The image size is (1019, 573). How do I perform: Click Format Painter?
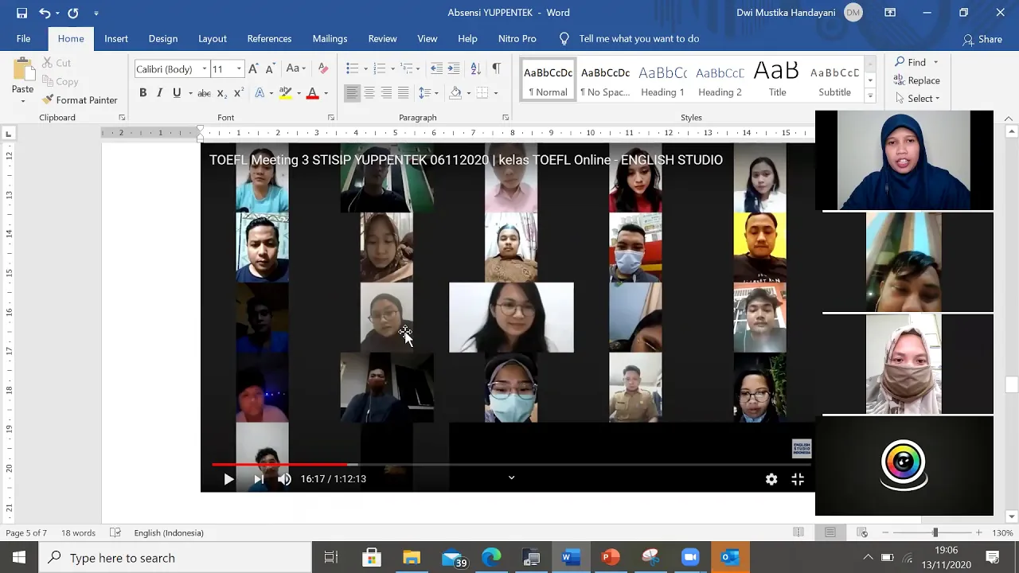tap(80, 100)
